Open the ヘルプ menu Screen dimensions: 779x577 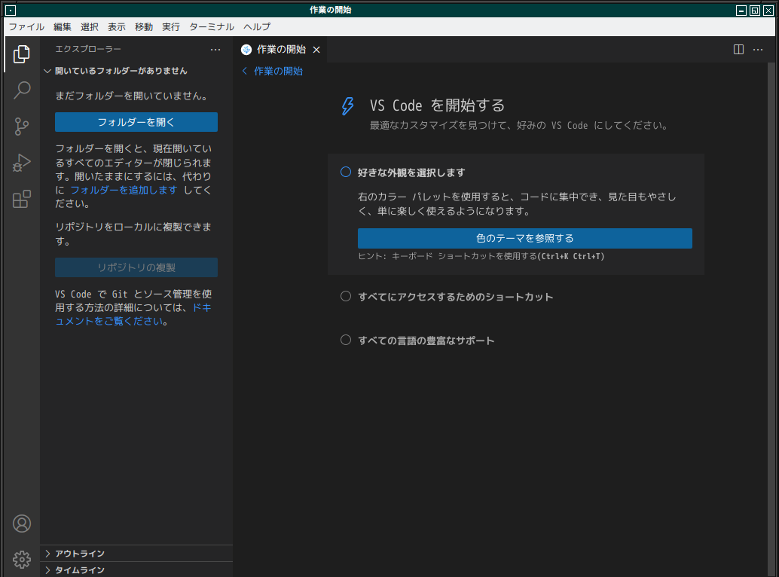tap(257, 27)
